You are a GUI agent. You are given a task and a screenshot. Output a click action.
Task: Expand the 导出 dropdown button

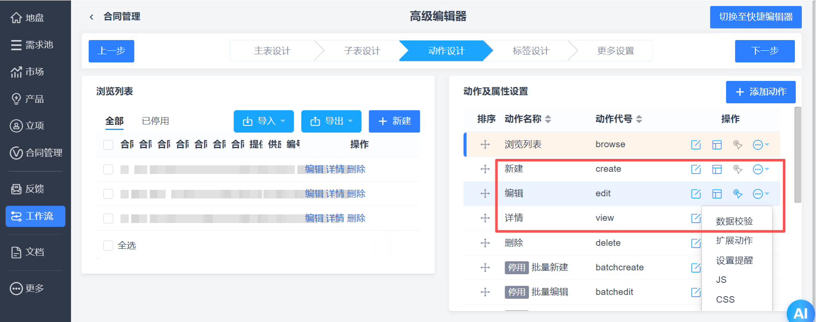click(331, 121)
